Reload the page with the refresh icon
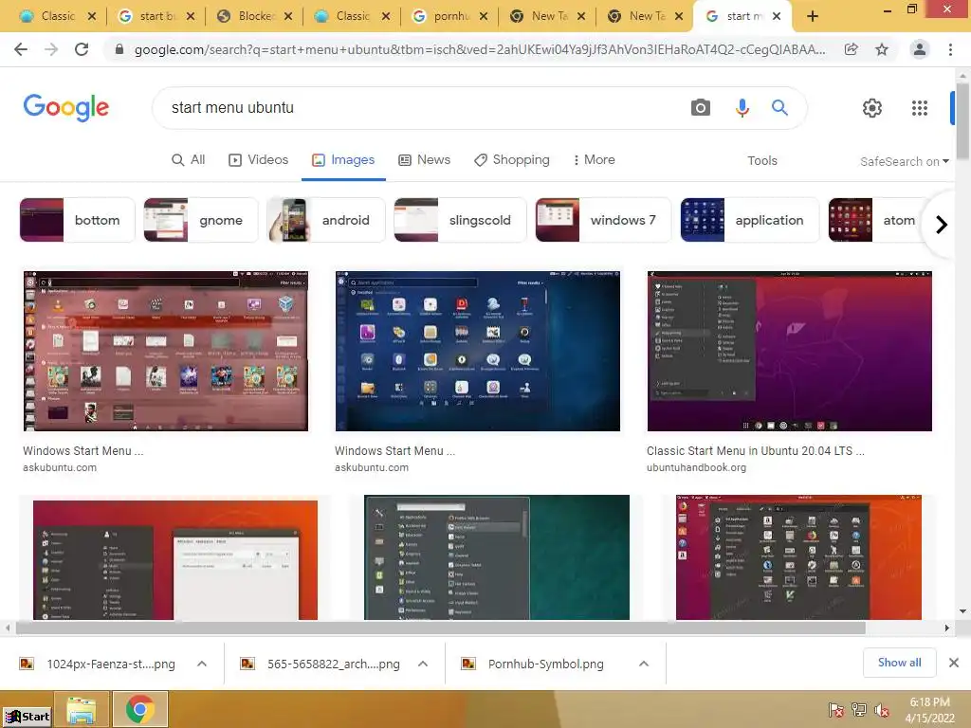971x728 pixels. 82,49
